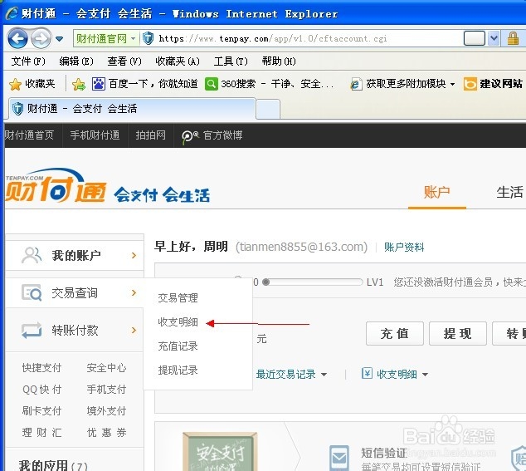Select 收支明细 in the submenu
Viewport: 526px width, 471px height.
pyautogui.click(x=178, y=321)
